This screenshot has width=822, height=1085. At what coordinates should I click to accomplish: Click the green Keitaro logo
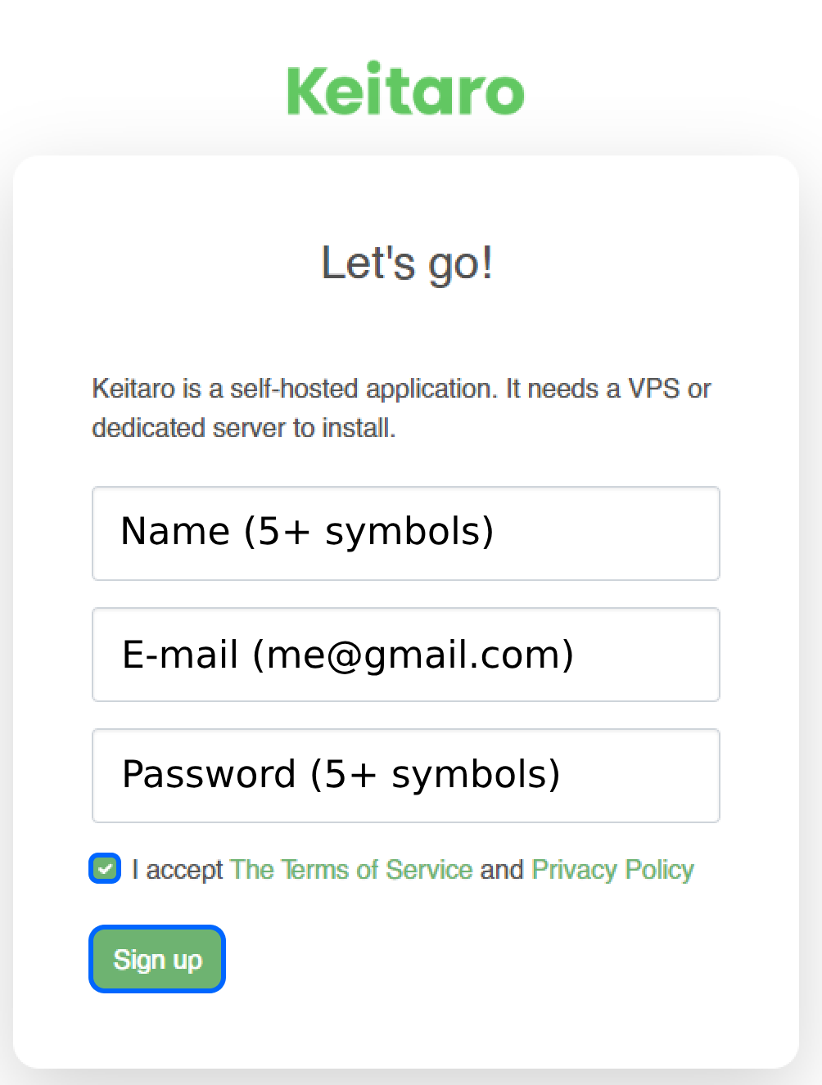pos(405,89)
